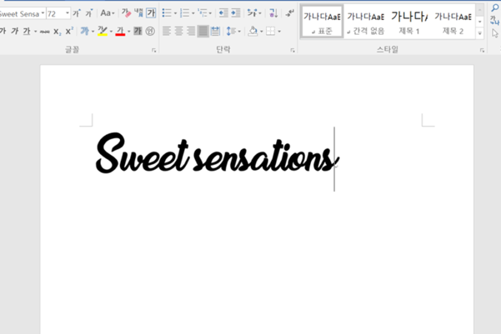Toggle underline formatting
The image size is (501, 334).
pyautogui.click(x=26, y=31)
